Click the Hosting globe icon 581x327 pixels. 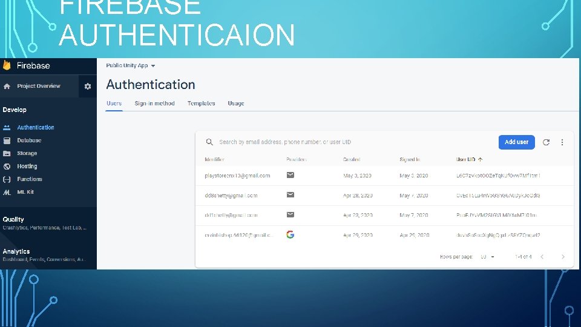click(x=7, y=167)
